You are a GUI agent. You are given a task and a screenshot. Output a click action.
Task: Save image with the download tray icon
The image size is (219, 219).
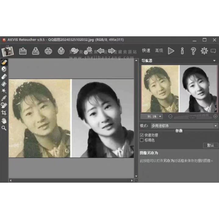pos(36,51)
